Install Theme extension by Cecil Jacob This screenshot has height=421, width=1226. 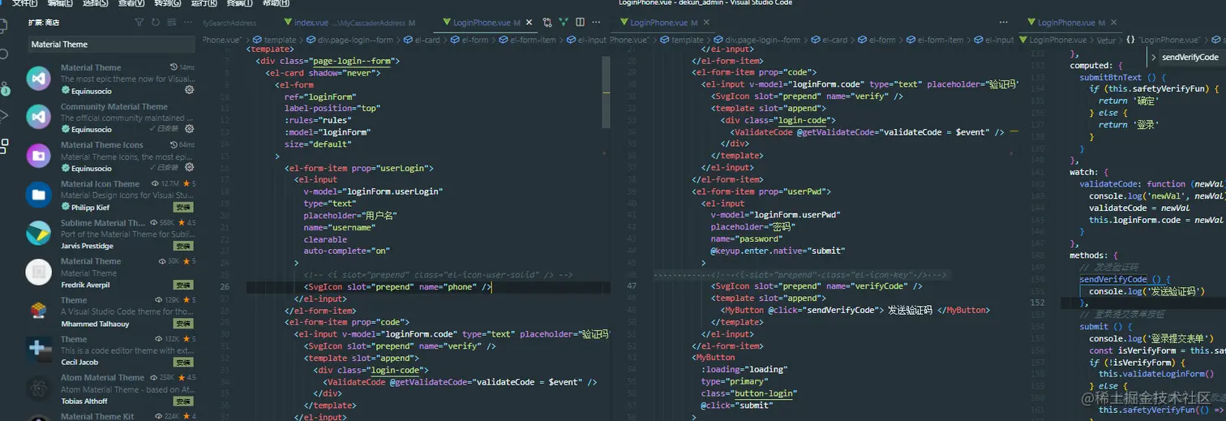[183, 363]
